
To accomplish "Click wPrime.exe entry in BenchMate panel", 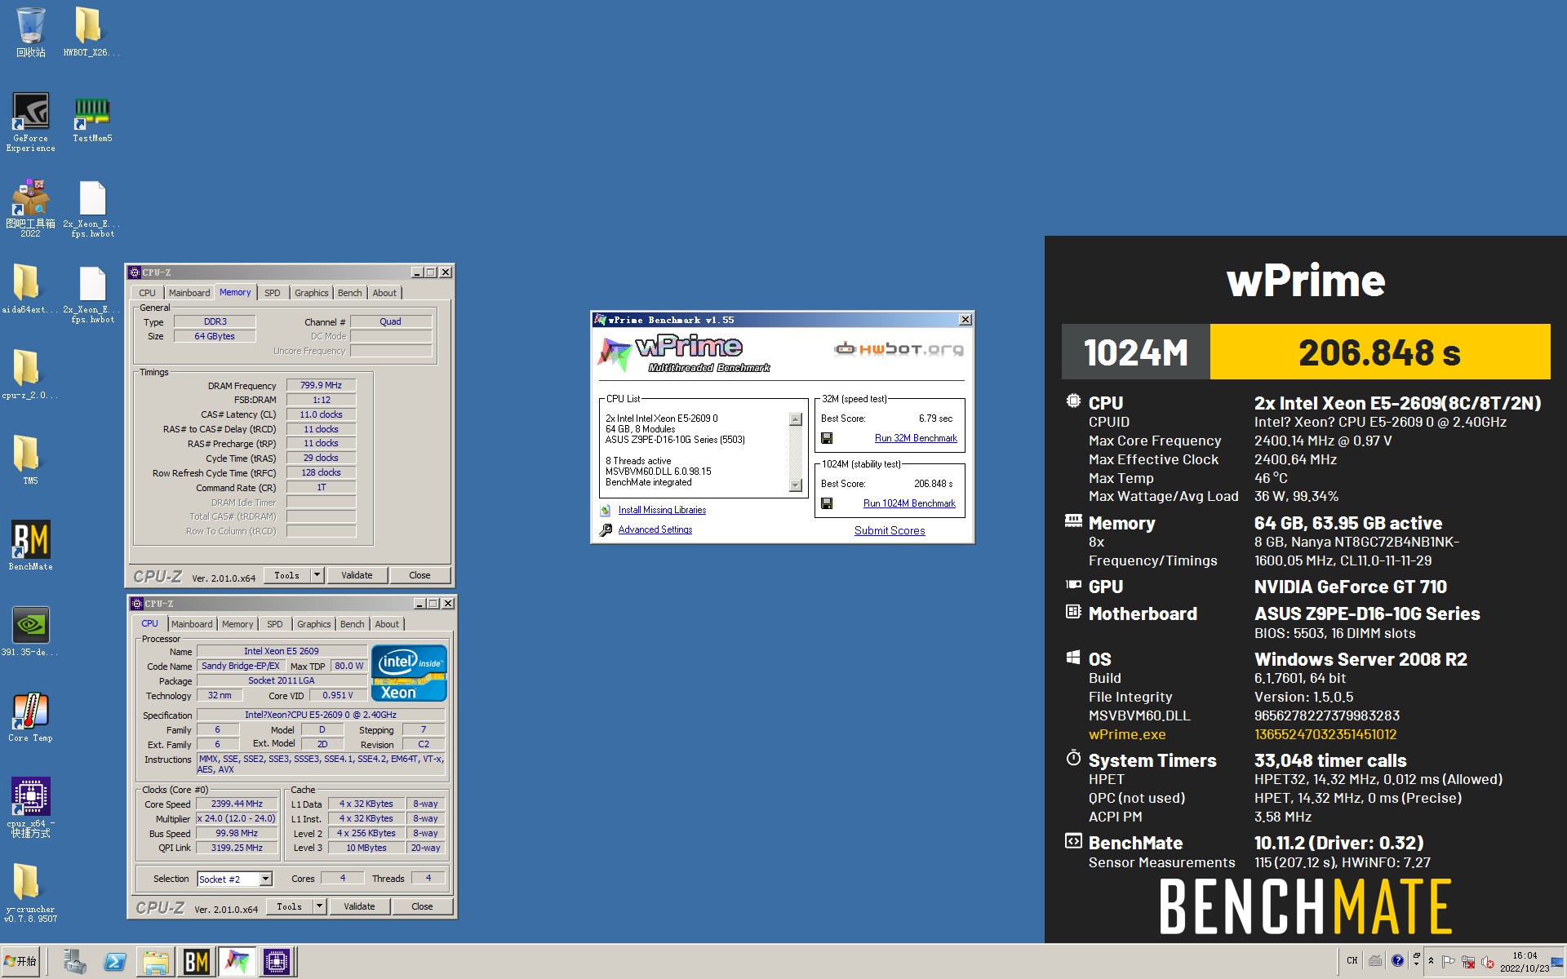I will tap(1127, 734).
